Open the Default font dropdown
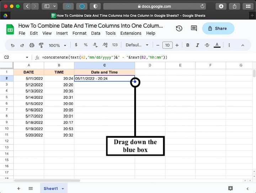Screen dimensions: 256x193 pyautogui.click(x=137, y=45)
